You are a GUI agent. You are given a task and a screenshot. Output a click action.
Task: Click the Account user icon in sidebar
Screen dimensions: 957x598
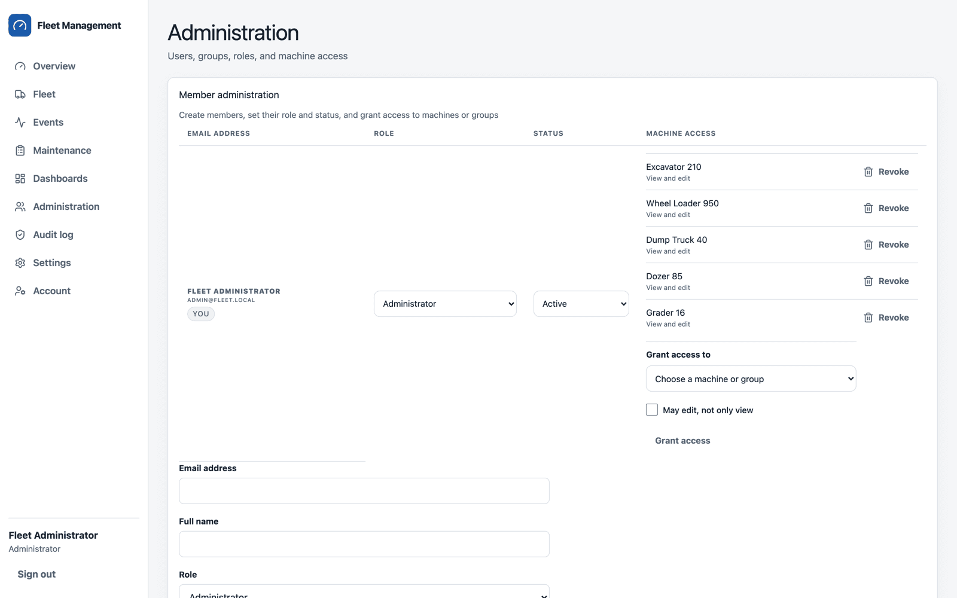(x=20, y=291)
